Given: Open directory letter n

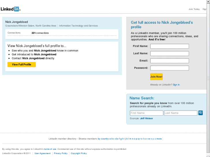Looking at the screenshot, I should click(133, 139).
